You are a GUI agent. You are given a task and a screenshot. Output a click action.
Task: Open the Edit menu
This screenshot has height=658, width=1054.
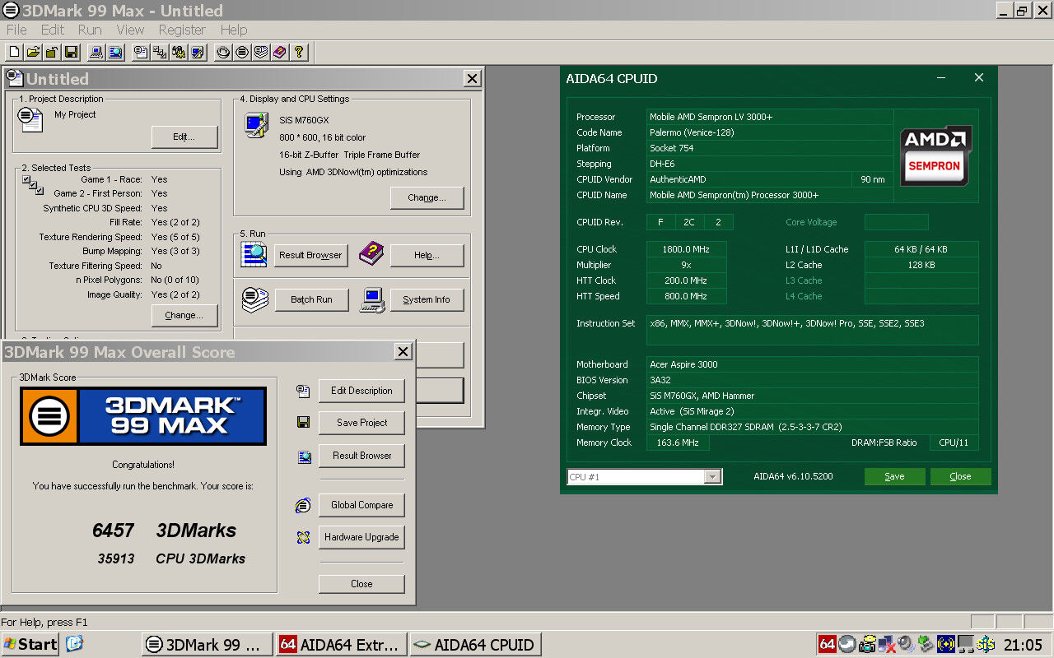click(x=53, y=30)
